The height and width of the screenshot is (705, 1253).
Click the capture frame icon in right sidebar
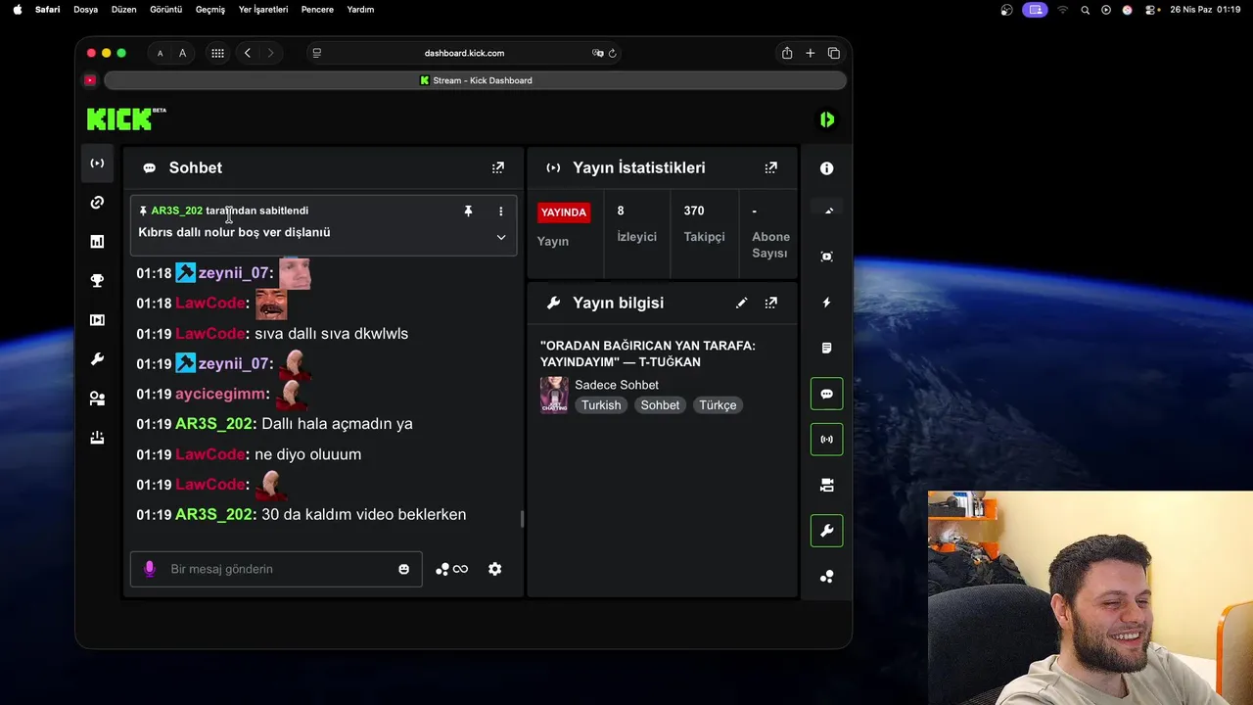(x=826, y=257)
